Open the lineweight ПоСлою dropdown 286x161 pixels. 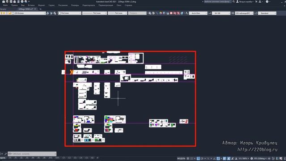point(118,13)
